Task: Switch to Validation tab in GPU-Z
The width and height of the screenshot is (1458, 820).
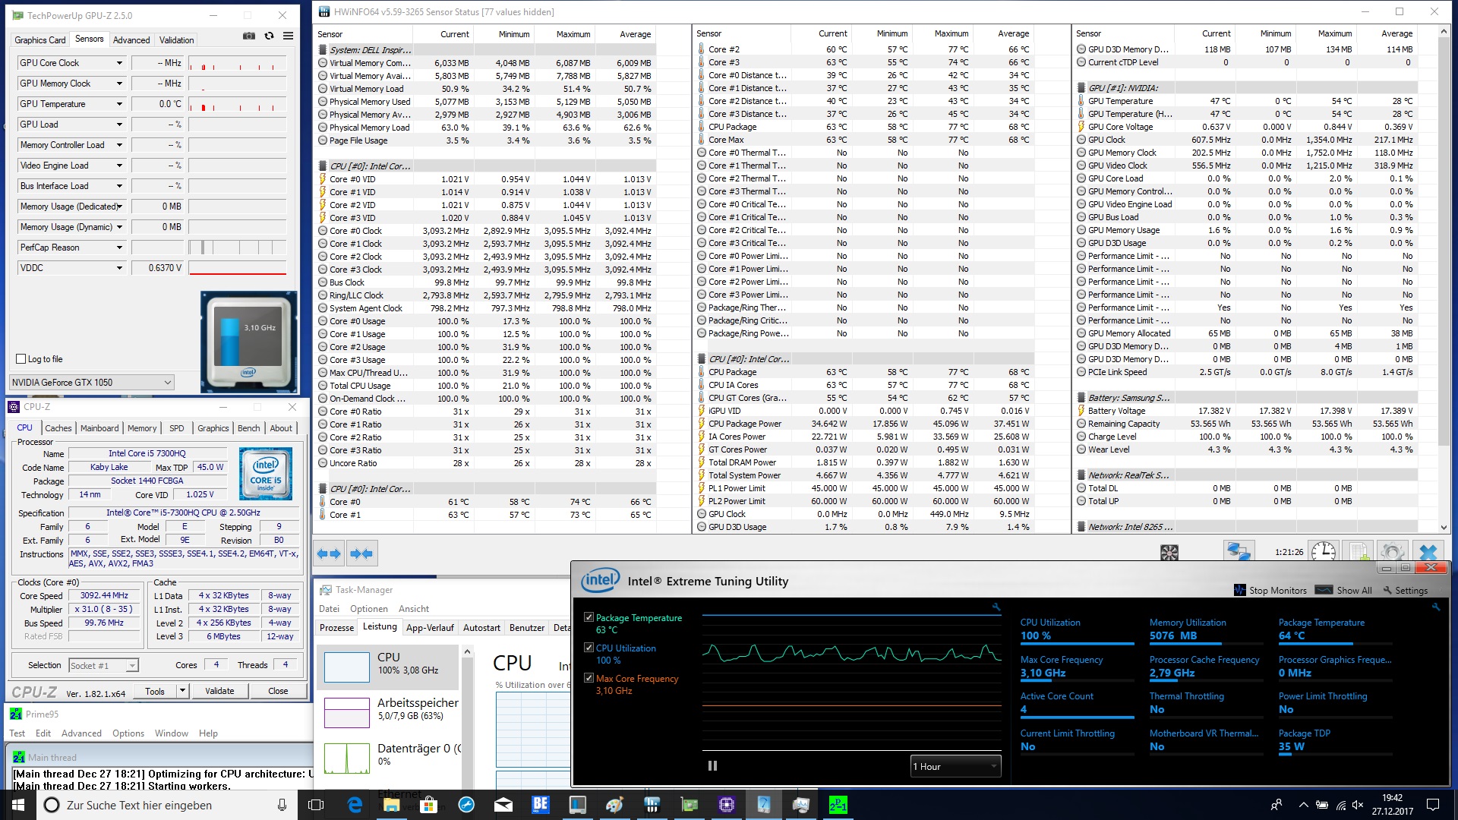Action: tap(176, 40)
